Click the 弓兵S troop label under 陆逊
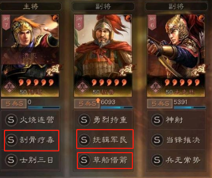212x178 pixels. tap(14, 104)
